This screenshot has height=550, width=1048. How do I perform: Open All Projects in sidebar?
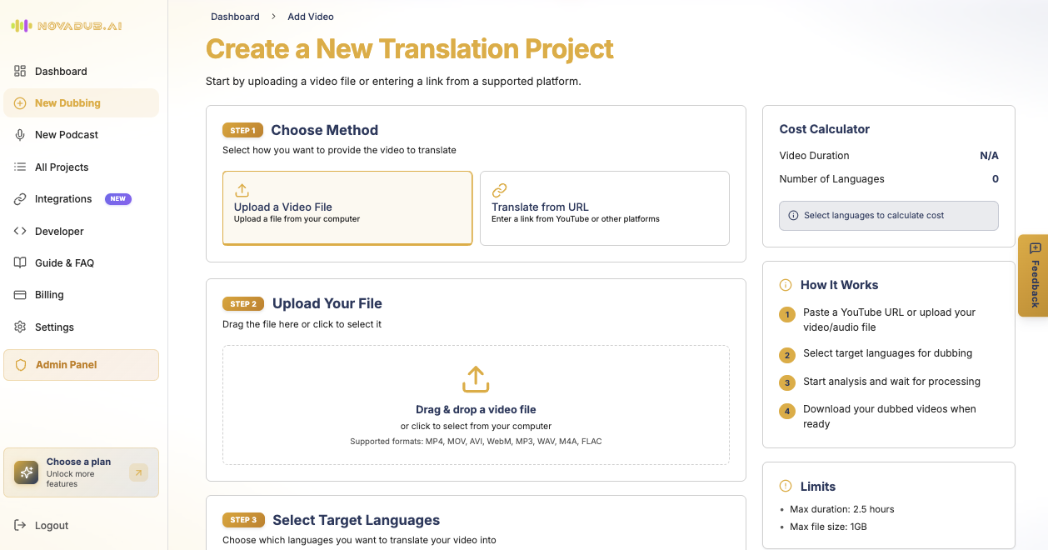[62, 167]
